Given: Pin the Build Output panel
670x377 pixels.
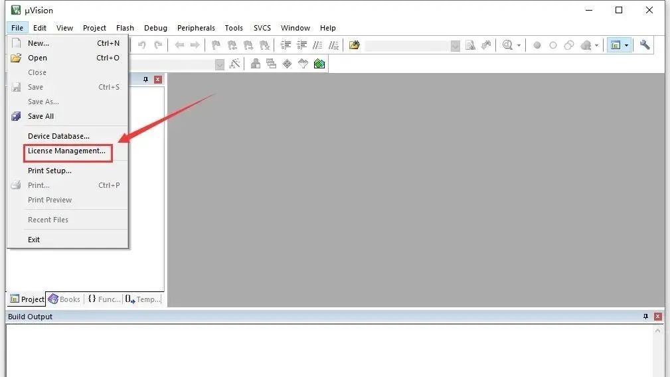Looking at the screenshot, I should point(645,317).
